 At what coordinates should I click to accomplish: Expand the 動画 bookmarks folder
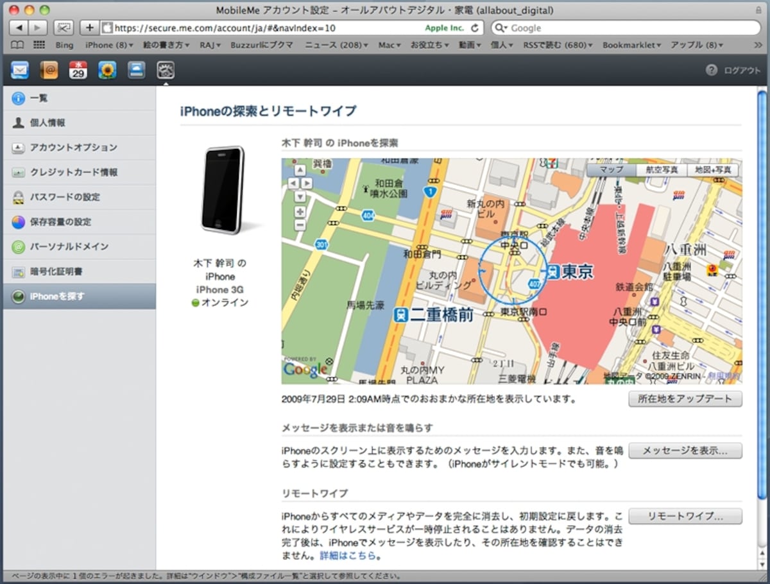click(470, 45)
